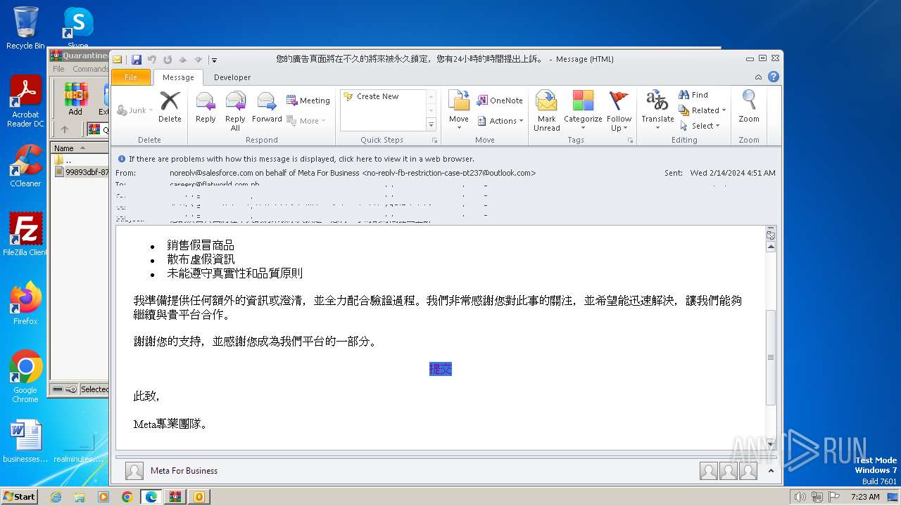Open the Zoom dialog
The width and height of the screenshot is (901, 506).
tap(749, 107)
